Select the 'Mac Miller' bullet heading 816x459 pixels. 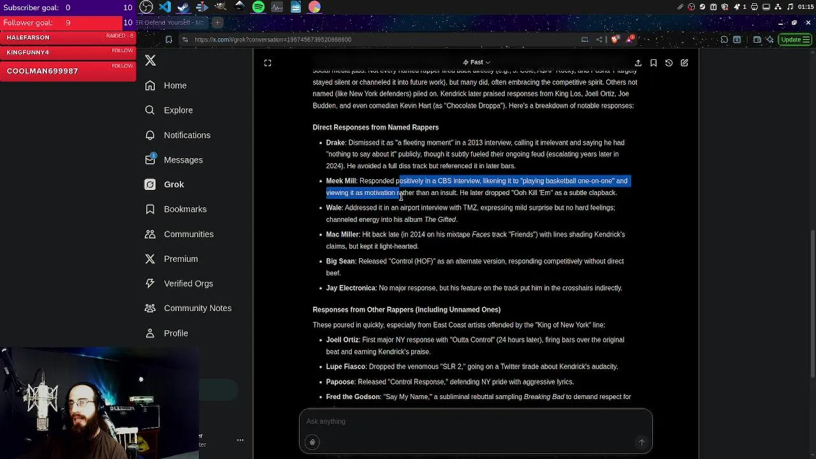pyautogui.click(x=342, y=235)
